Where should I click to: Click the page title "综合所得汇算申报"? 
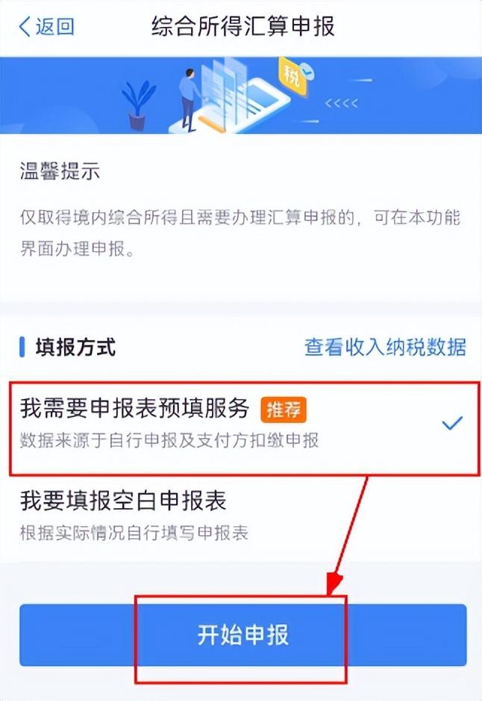click(242, 26)
